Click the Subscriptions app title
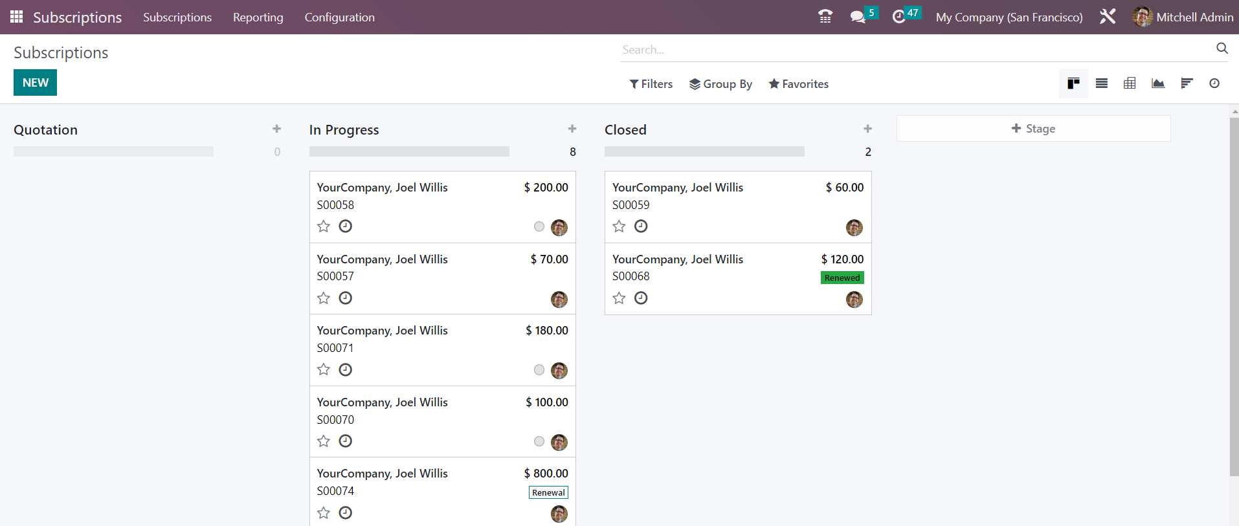This screenshot has width=1239, height=526. click(x=78, y=17)
